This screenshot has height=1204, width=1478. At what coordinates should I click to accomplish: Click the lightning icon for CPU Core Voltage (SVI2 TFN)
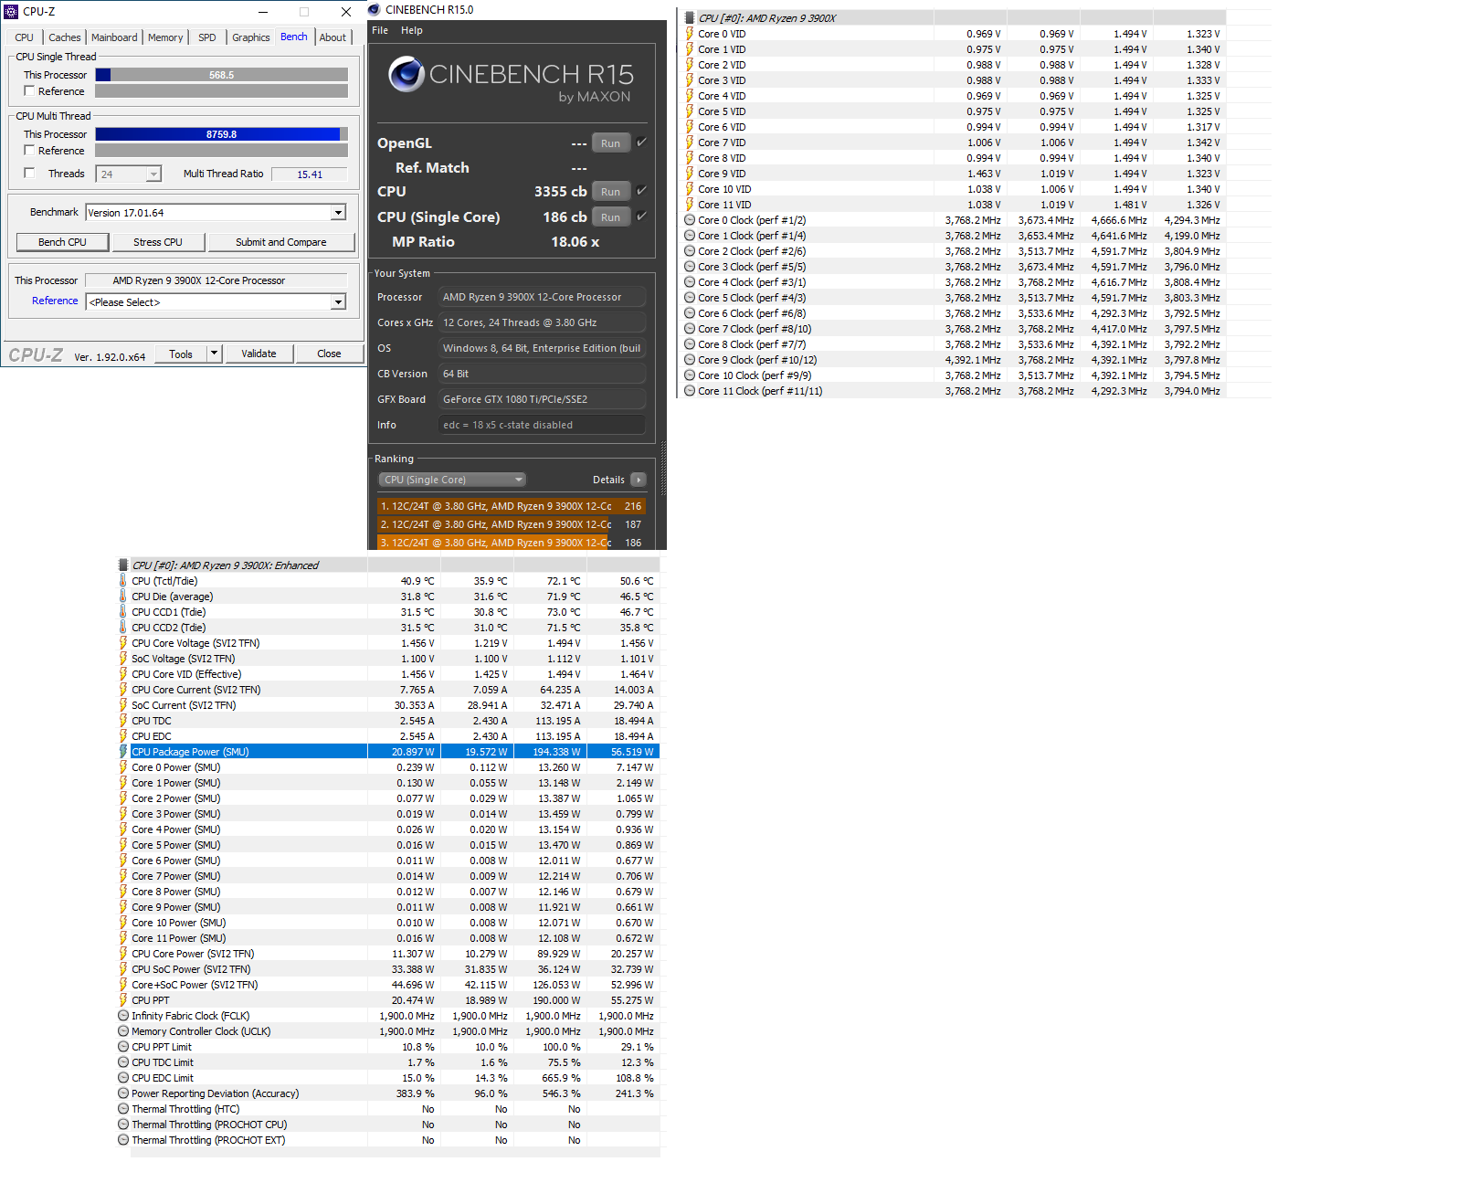tap(123, 642)
